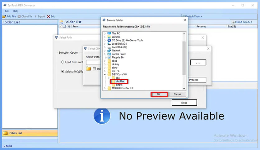260x150 pixels.
Task: Click the folder icon beside the Folder List heading
Action: tap(61, 22)
